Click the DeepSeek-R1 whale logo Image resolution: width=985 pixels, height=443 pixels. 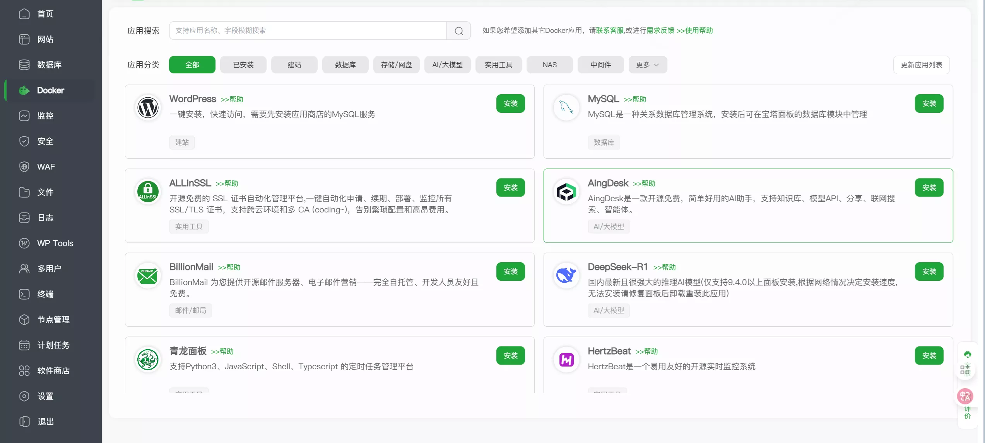(566, 275)
